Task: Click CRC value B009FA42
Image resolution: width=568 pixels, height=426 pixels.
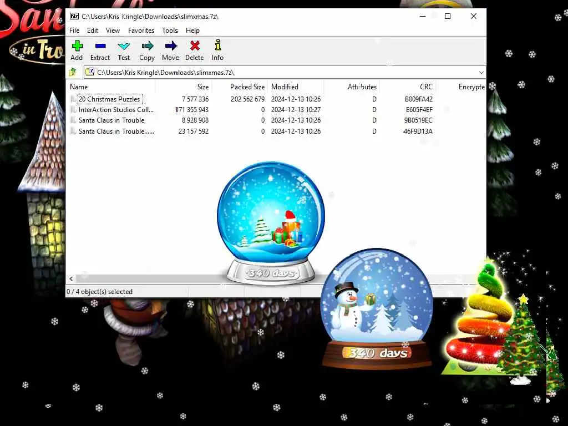Action: [419, 99]
